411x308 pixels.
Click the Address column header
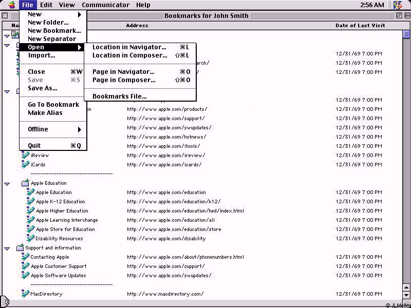[x=137, y=25]
